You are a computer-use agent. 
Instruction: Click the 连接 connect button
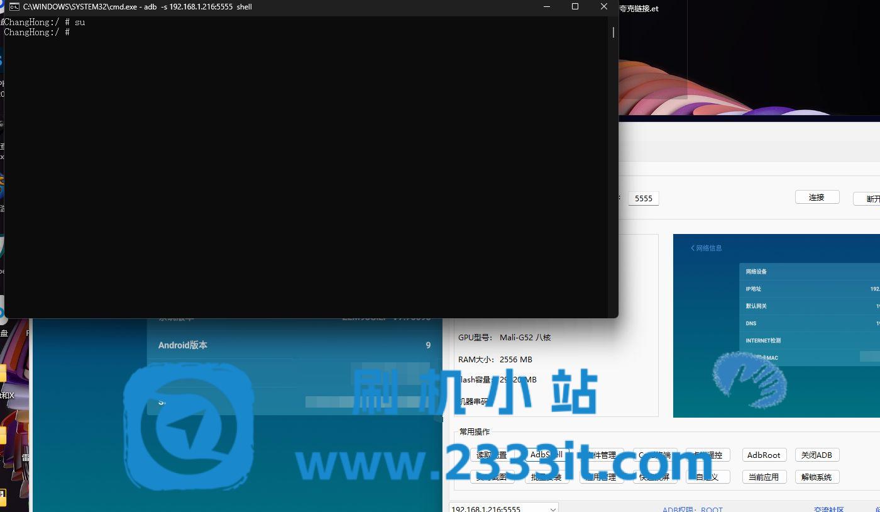coord(817,197)
